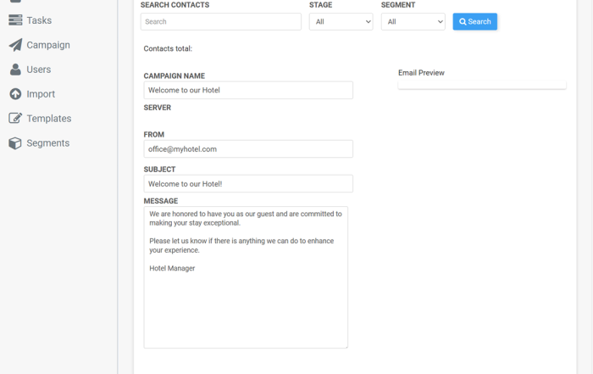Click the Users person icon
Viewport: 593px width, 374px height.
[15, 70]
